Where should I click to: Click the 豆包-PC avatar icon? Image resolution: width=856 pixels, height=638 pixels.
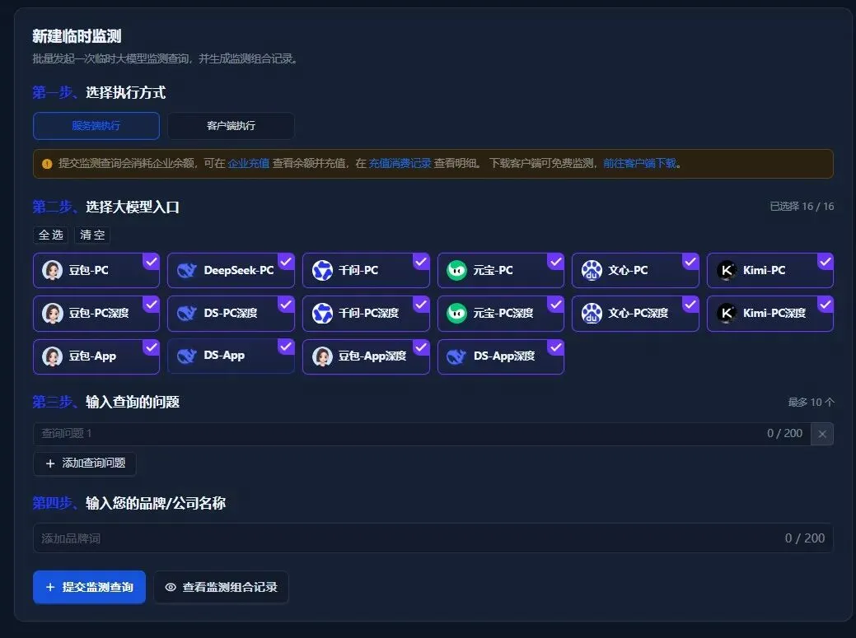(53, 270)
